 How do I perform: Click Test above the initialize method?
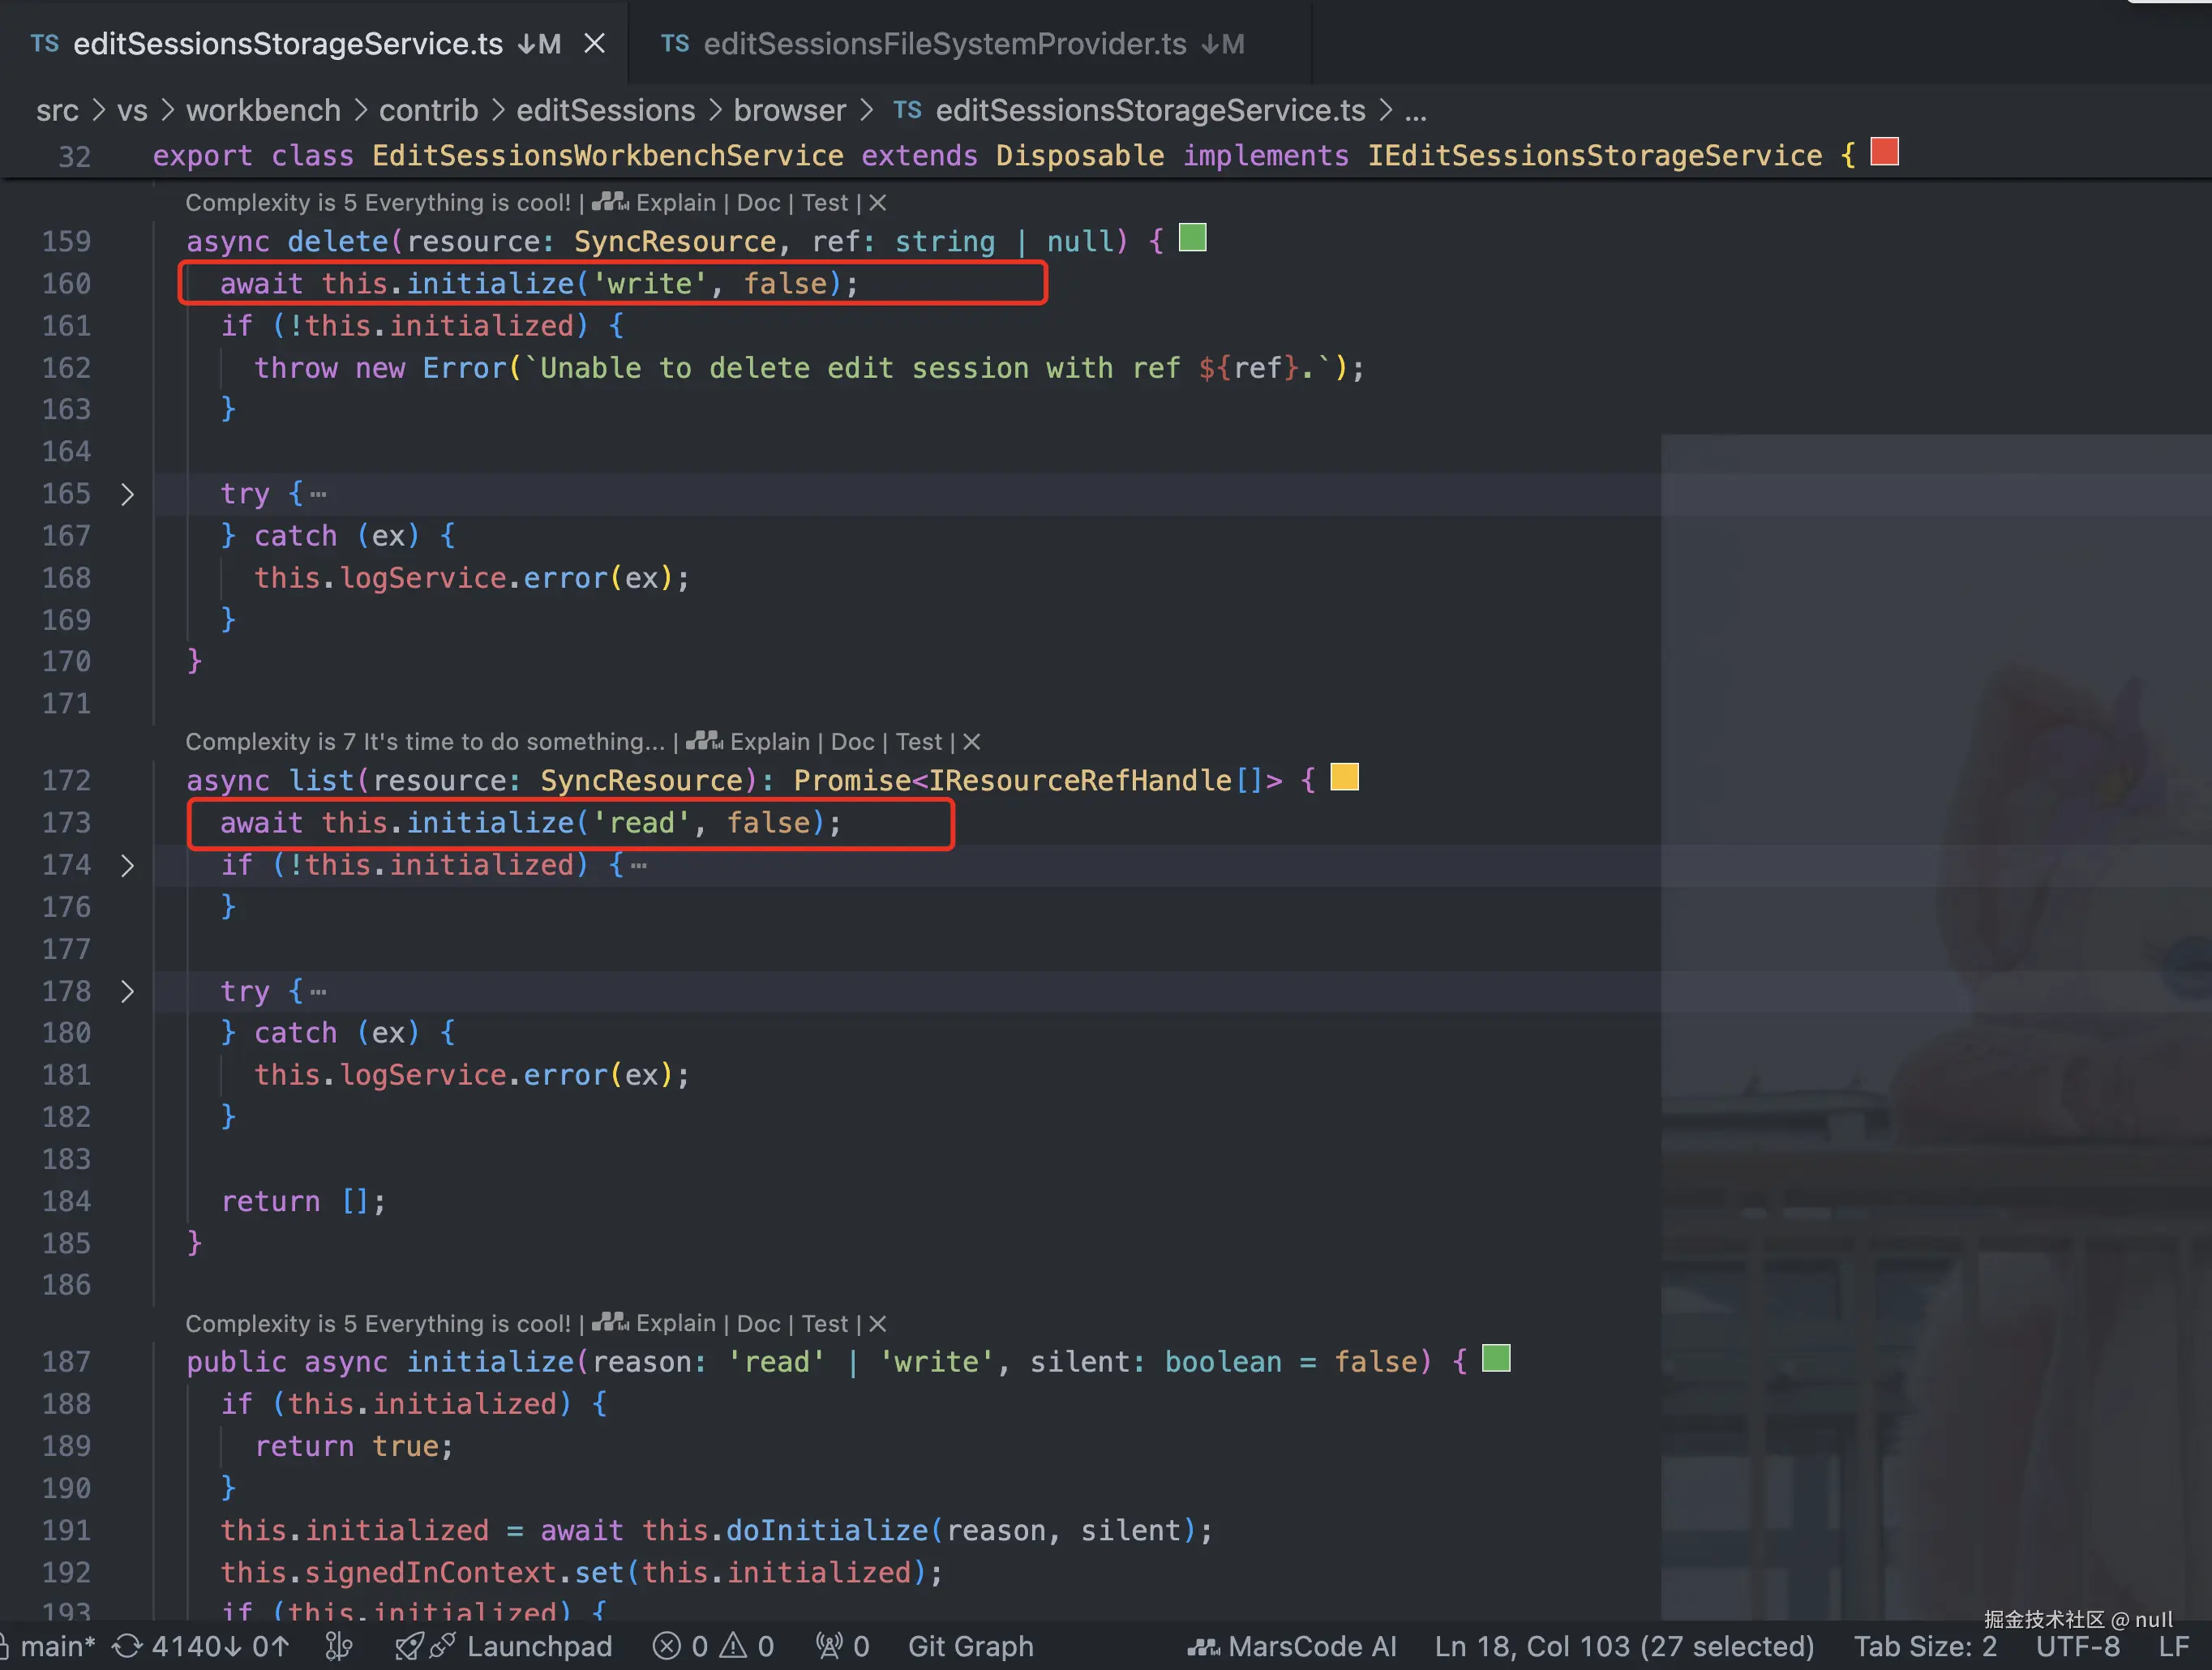click(824, 1324)
